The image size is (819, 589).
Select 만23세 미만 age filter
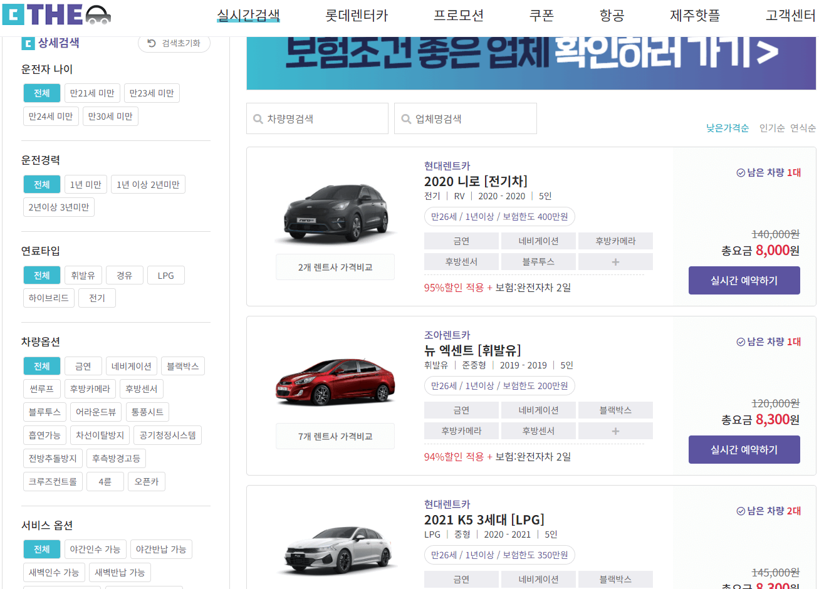pos(152,93)
